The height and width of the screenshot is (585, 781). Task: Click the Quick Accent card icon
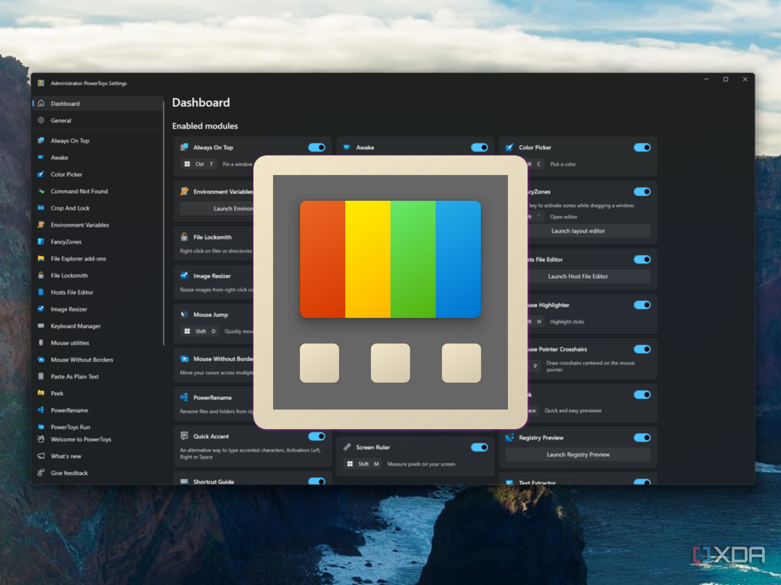184,436
